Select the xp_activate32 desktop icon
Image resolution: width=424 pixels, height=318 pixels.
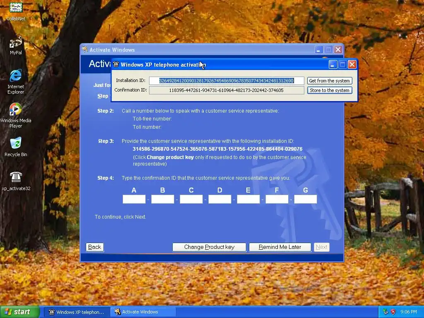point(16,181)
